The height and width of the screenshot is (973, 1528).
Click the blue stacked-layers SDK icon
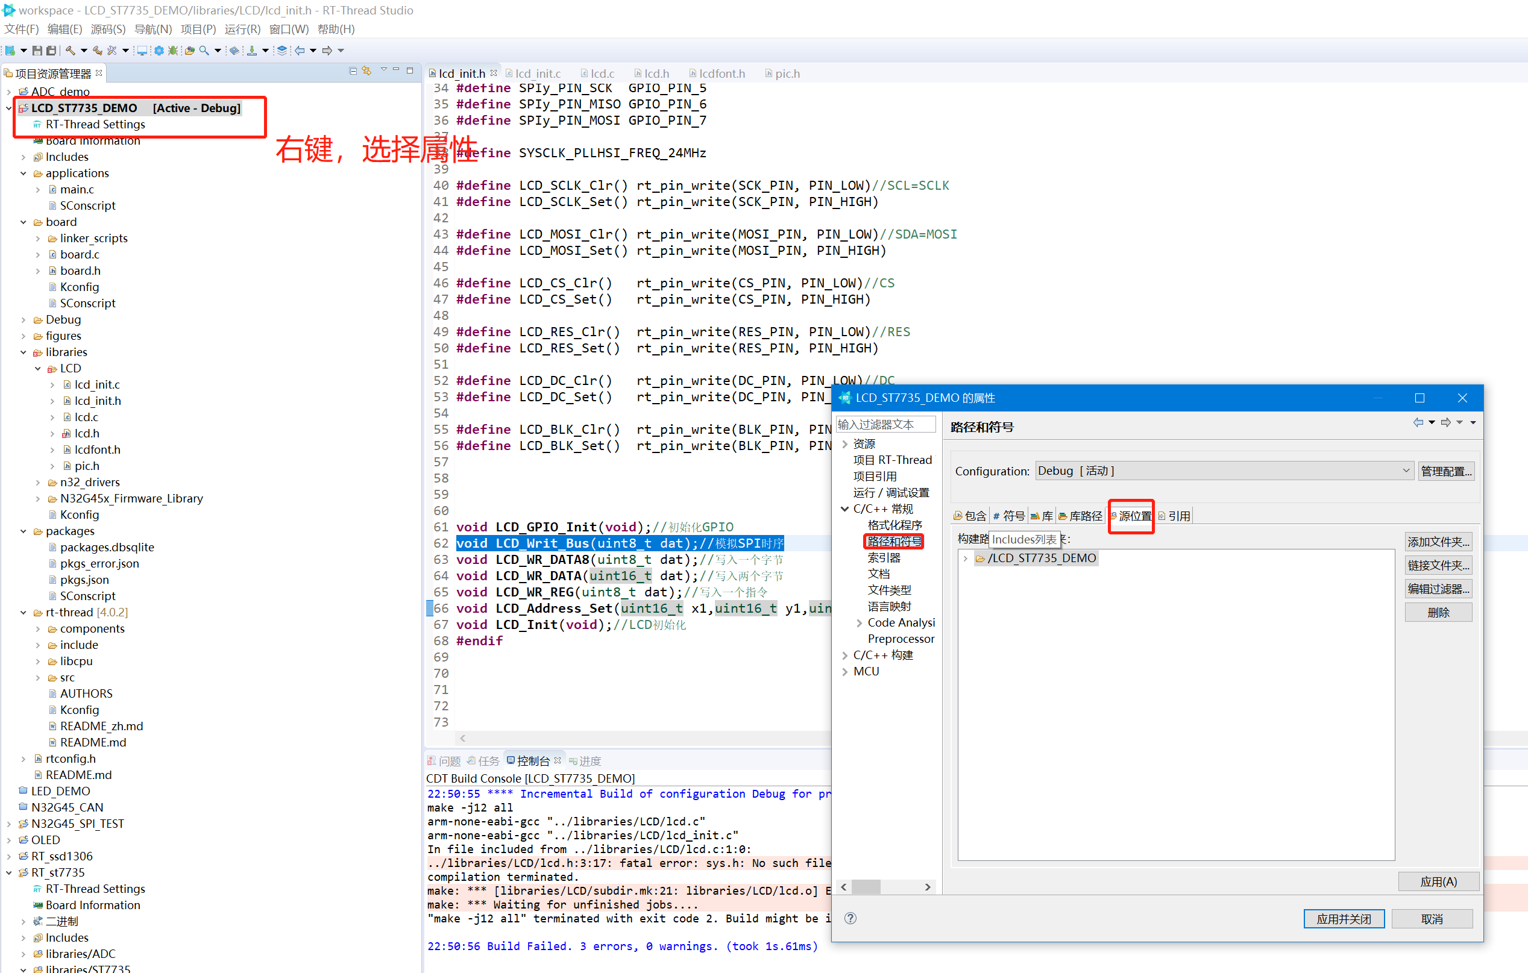281,51
